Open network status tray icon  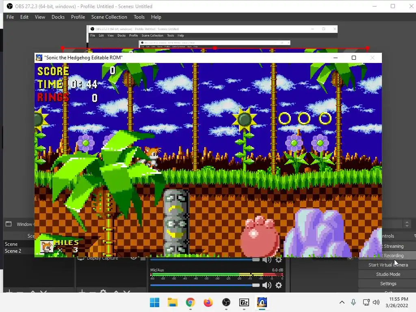click(366, 302)
